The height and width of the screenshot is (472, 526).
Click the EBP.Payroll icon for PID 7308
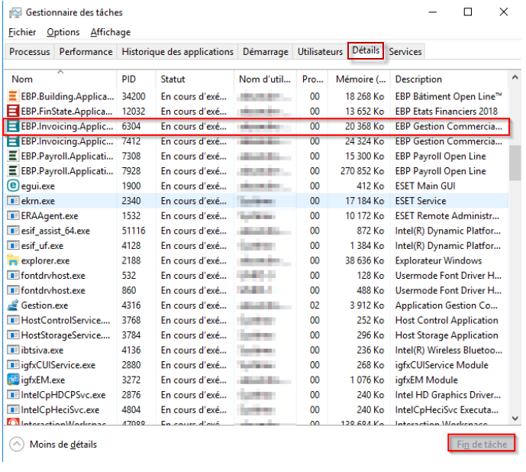tap(13, 156)
